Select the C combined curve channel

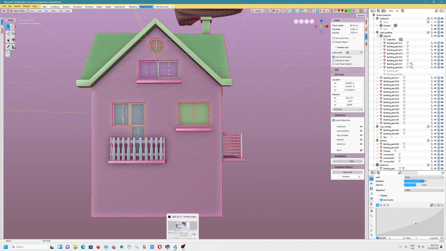[x=377, y=205]
